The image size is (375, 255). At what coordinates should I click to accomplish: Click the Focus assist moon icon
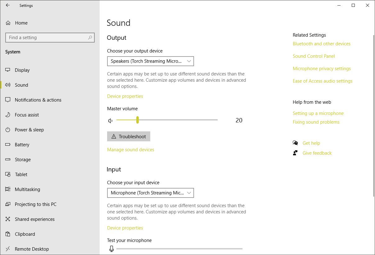(x=8, y=115)
